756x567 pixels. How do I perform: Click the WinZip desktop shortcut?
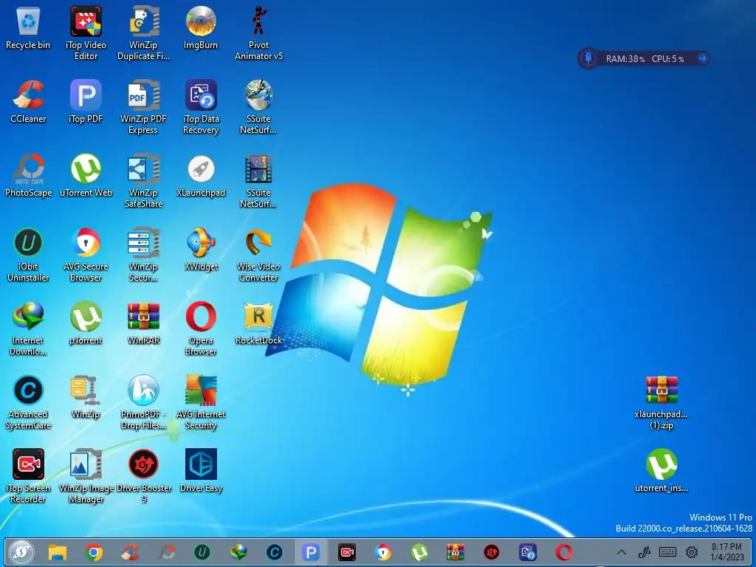point(86,396)
